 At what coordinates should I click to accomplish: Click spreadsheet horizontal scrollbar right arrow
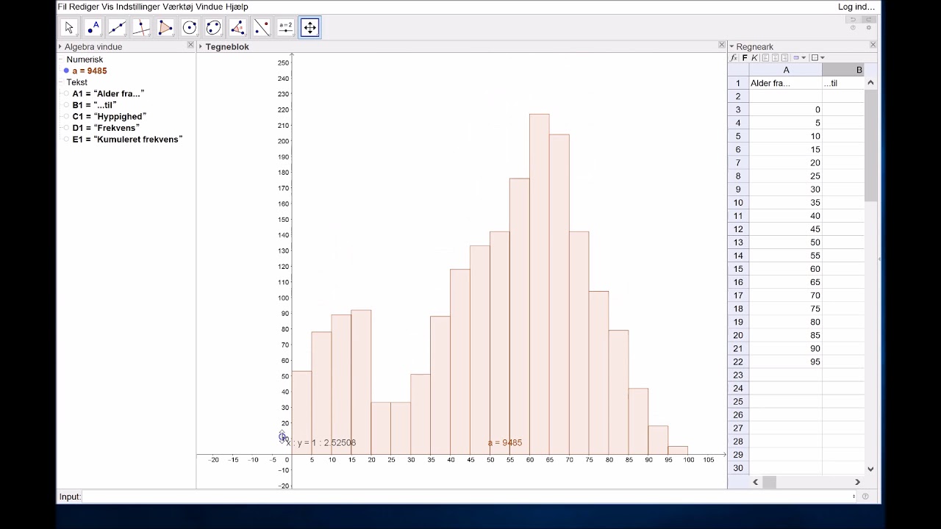pyautogui.click(x=857, y=482)
